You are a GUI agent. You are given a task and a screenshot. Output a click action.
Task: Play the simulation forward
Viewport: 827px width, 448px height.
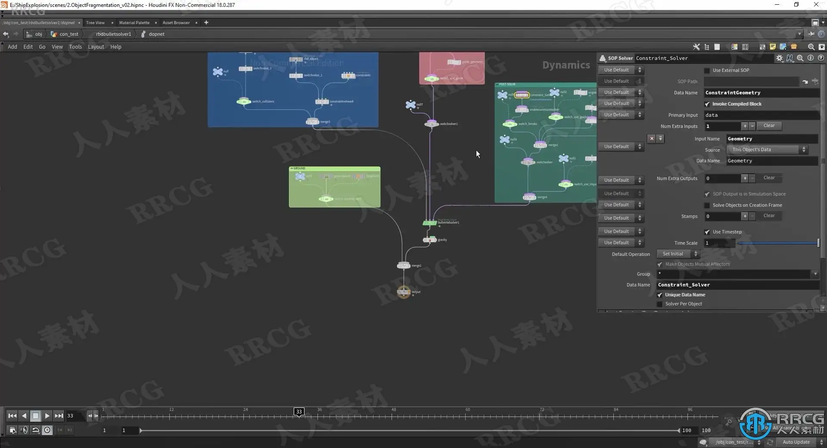tap(47, 416)
